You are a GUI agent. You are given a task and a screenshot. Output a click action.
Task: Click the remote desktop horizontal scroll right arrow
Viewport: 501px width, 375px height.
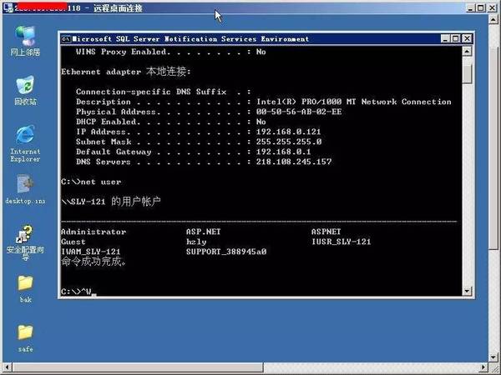click(x=483, y=367)
